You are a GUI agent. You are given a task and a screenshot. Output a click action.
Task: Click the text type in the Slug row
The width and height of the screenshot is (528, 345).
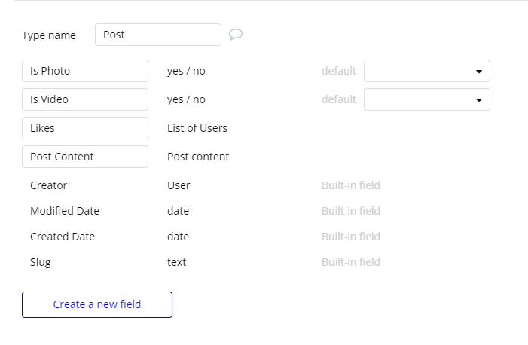tap(177, 262)
